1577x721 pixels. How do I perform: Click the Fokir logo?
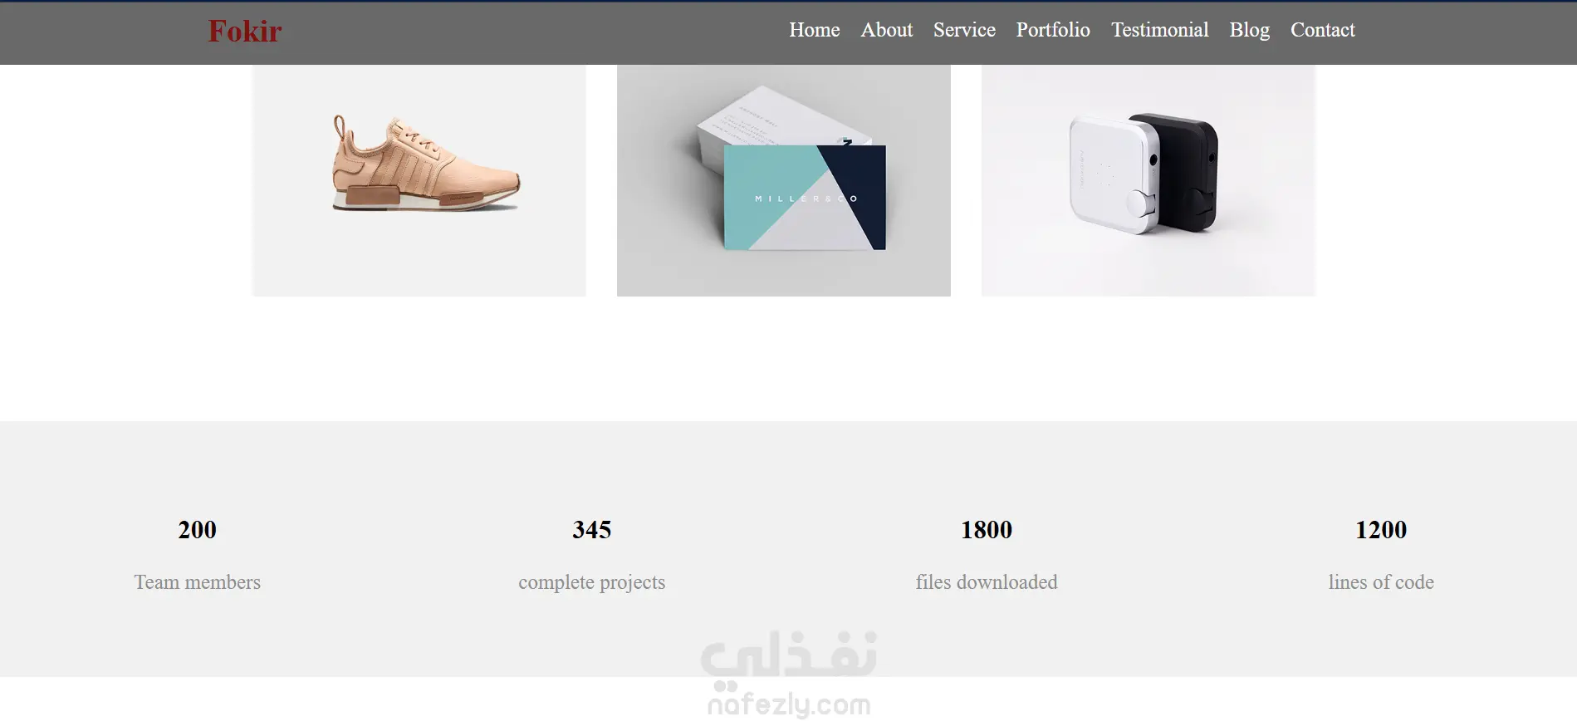[x=245, y=32]
